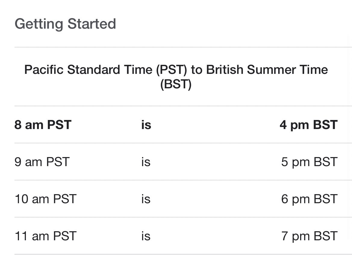Click the Getting Started heading

click(x=65, y=24)
